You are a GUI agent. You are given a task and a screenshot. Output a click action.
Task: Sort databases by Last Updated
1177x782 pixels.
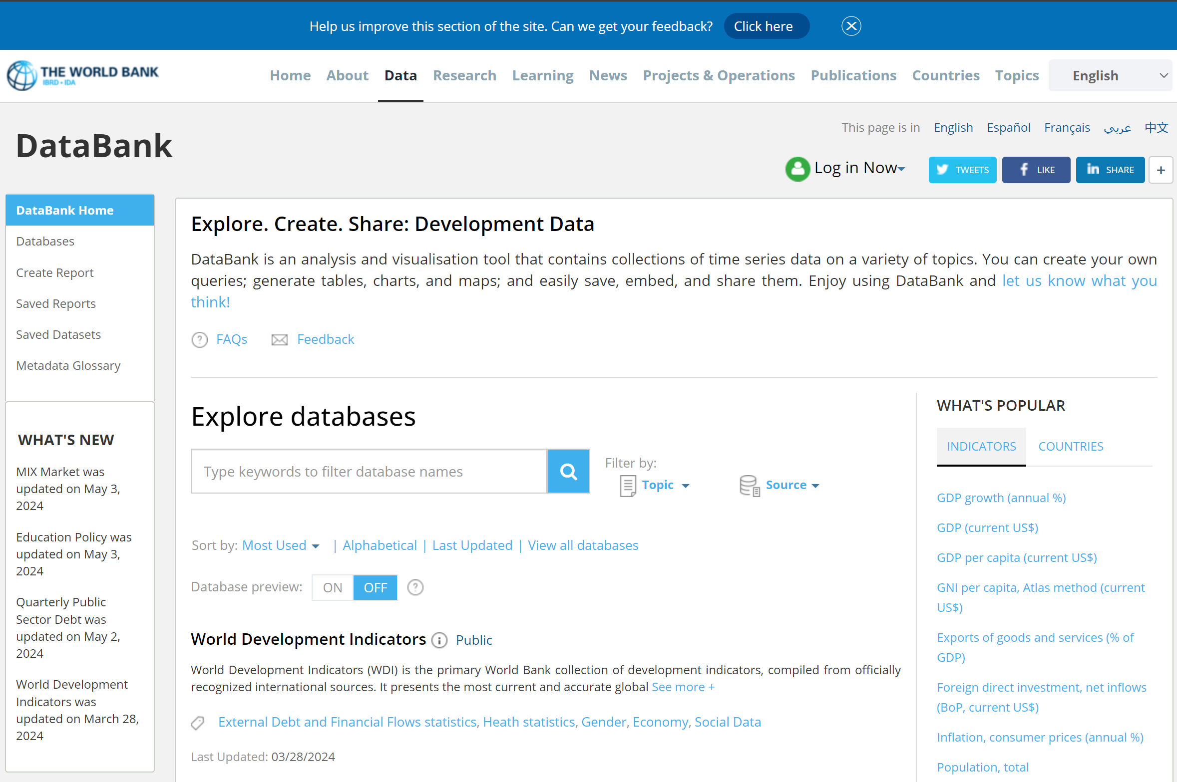[472, 545]
